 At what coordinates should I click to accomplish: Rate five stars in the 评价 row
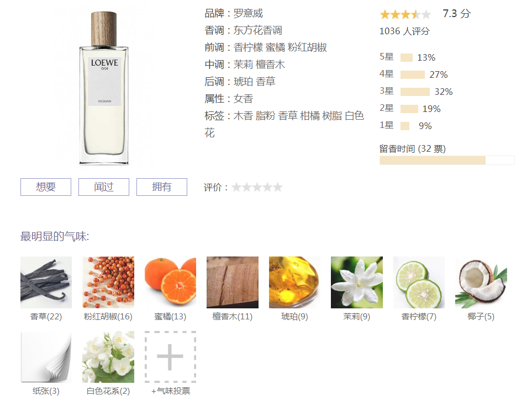(x=278, y=187)
